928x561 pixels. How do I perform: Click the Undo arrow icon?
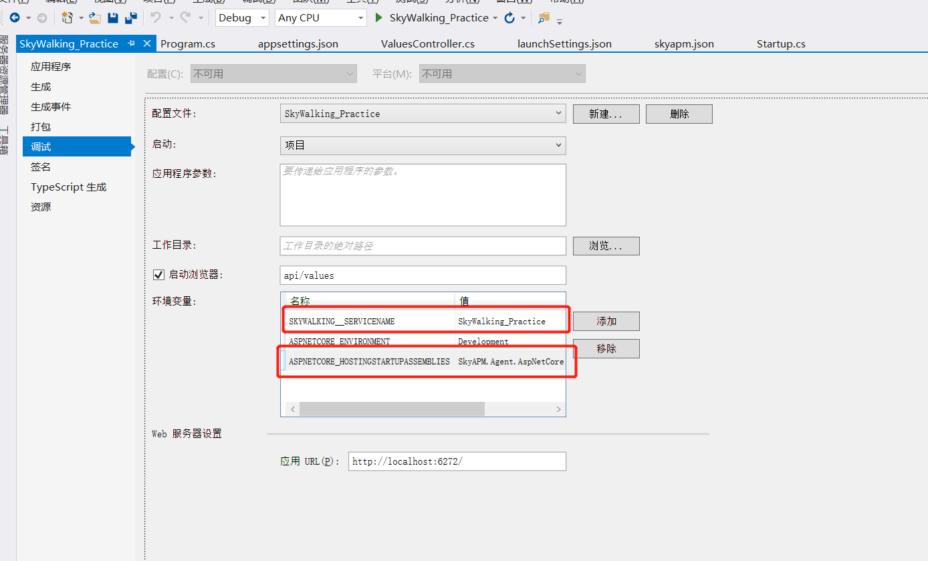155,18
